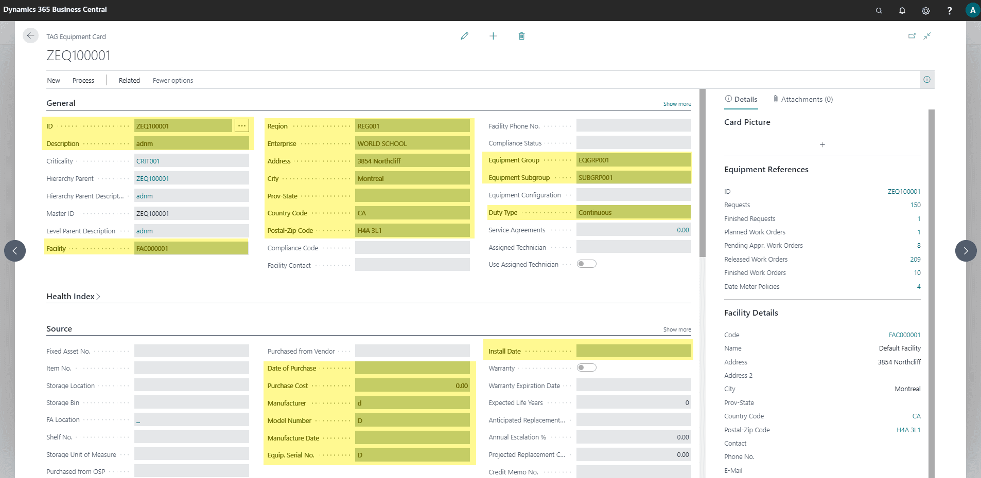This screenshot has height=478, width=981.
Task: Open the Process menu
Action: (x=83, y=80)
